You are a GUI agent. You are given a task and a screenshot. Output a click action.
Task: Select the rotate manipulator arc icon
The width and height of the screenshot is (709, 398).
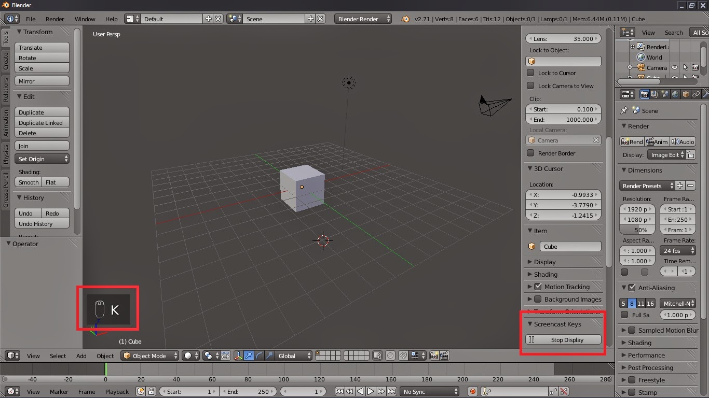point(259,356)
